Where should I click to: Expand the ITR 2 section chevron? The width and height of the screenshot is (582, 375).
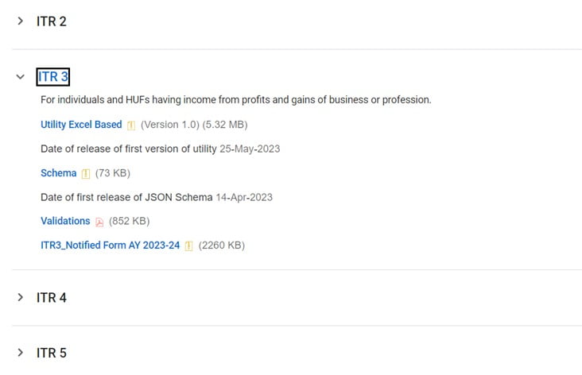coord(21,21)
